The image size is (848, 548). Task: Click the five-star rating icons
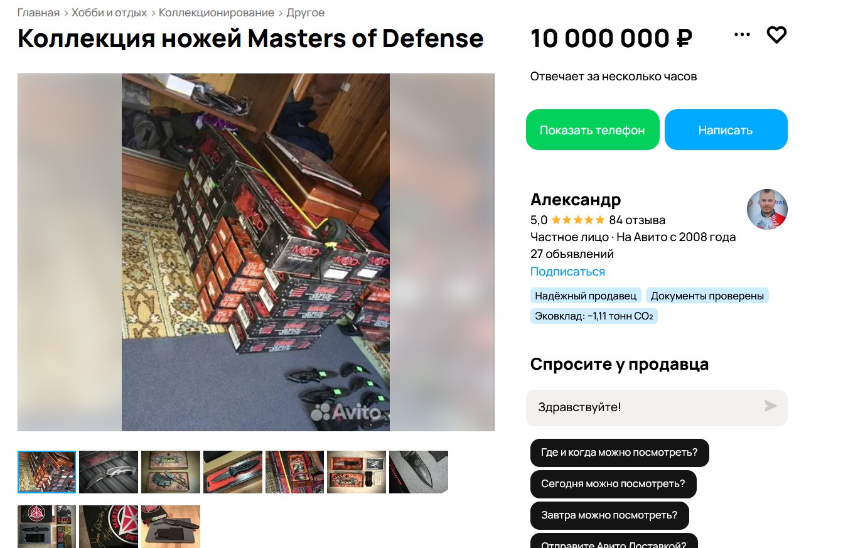578,220
